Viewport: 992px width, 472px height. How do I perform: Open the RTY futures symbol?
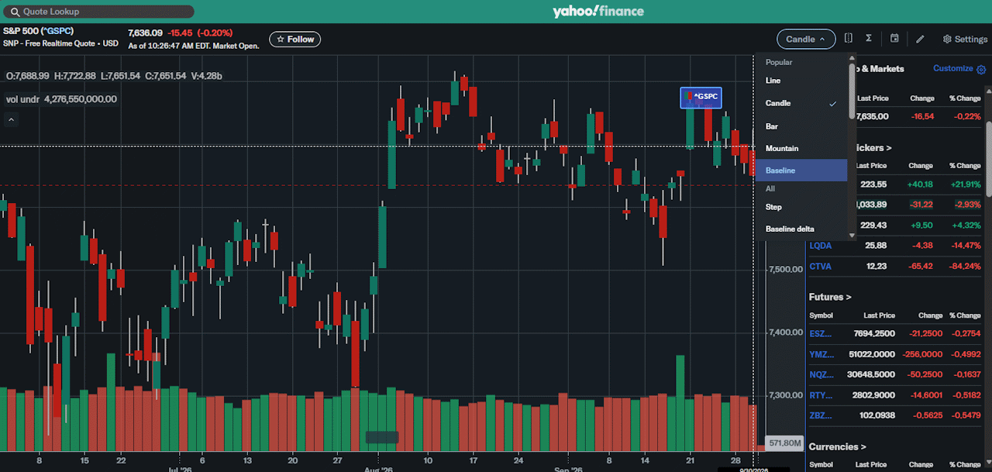tap(821, 395)
